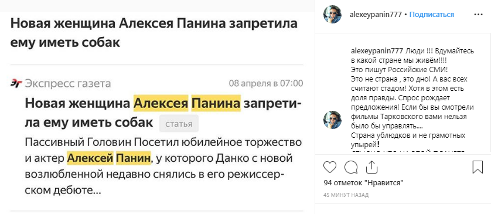Open the article title with highlighted Алексея Панина

click(163, 113)
